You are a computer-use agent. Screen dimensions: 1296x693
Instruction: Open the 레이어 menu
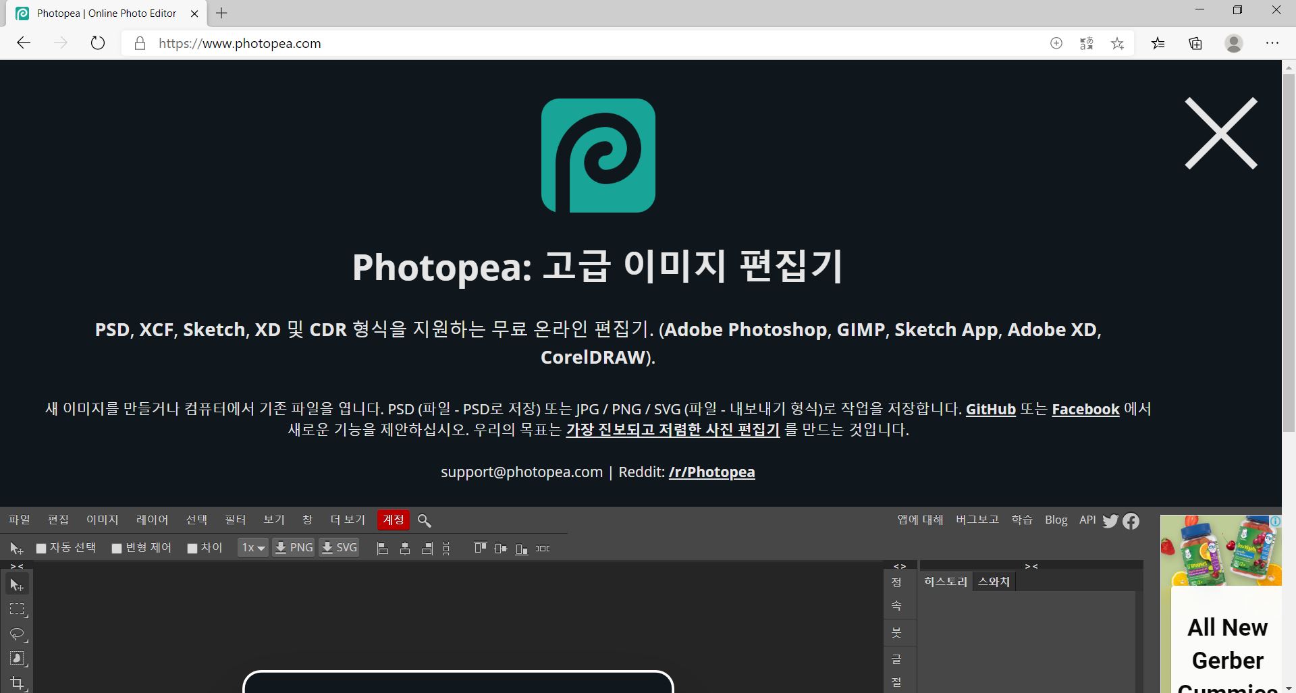point(152,520)
